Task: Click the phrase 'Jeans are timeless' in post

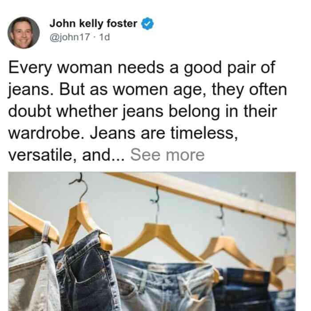Action: (x=163, y=133)
